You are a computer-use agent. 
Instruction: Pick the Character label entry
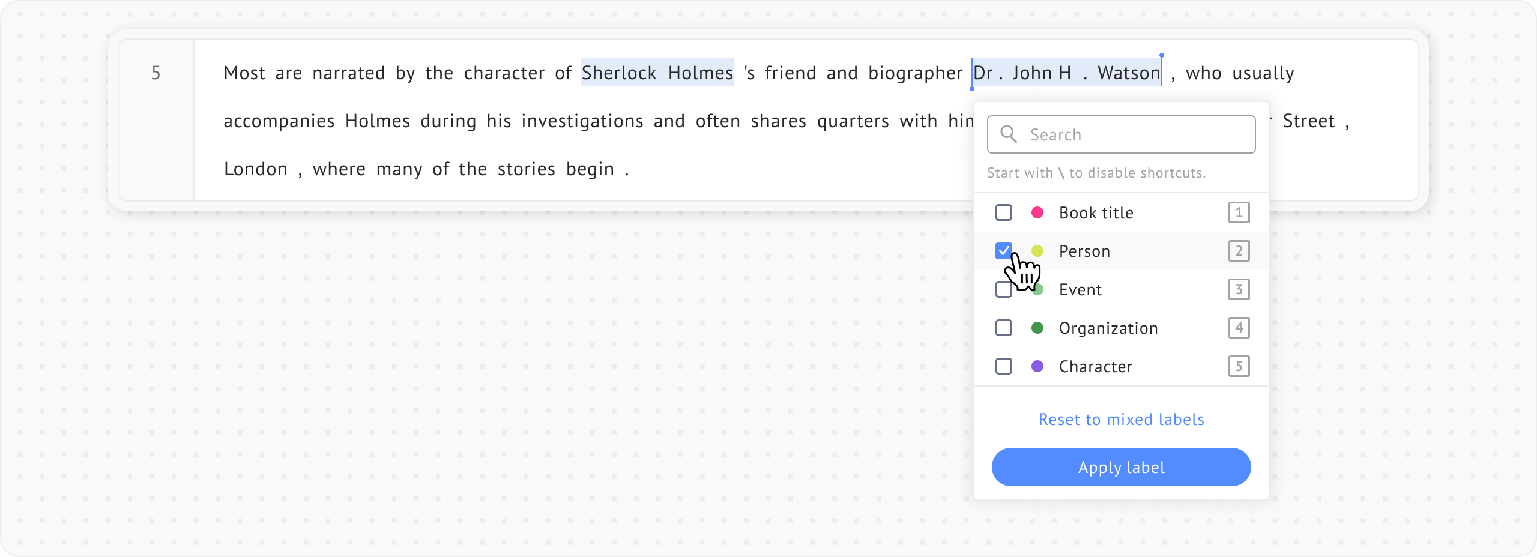1095,367
